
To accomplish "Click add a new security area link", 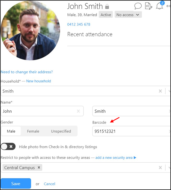I will [x=116, y=158].
